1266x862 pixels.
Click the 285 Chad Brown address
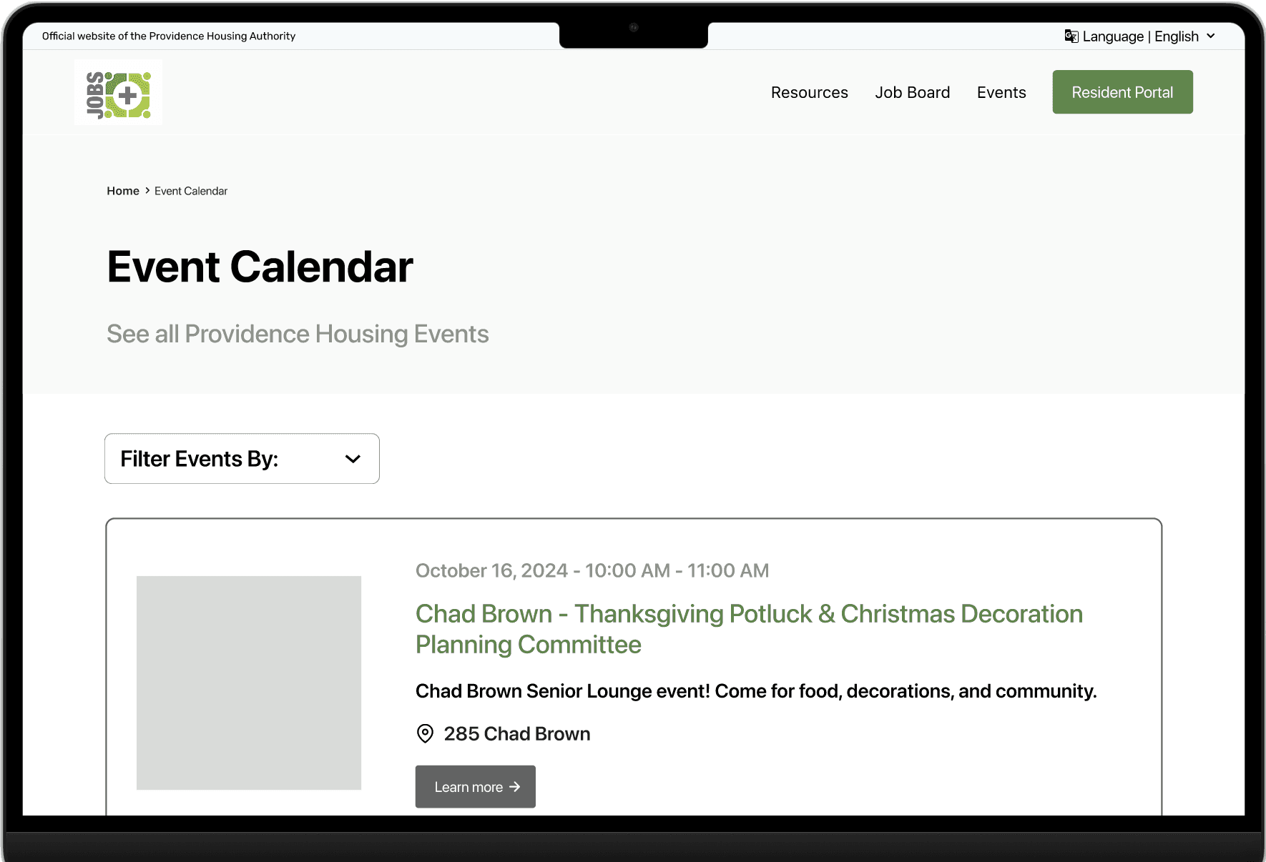pyautogui.click(x=516, y=734)
